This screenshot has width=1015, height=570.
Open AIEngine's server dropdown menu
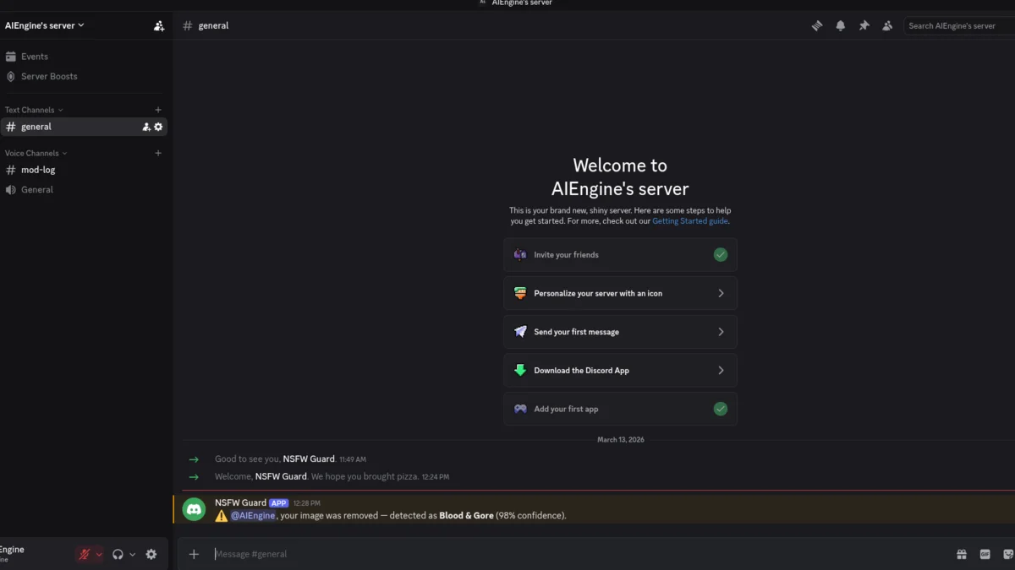click(45, 25)
